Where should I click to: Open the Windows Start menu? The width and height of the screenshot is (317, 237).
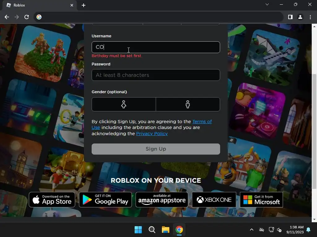pyautogui.click(x=138, y=230)
